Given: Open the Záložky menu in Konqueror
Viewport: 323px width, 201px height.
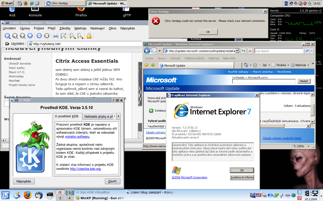Looking at the screenshot, I should (x=65, y=28).
